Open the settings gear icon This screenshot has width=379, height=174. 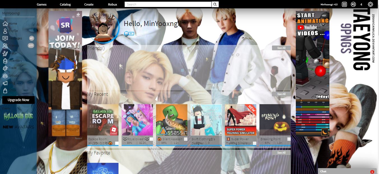point(370,4)
